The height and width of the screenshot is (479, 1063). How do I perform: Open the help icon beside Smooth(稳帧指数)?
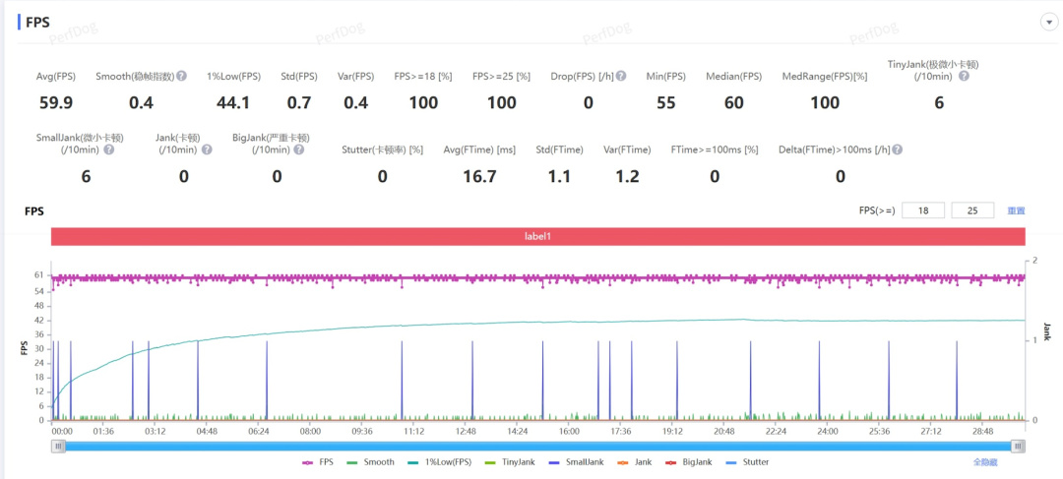(182, 76)
